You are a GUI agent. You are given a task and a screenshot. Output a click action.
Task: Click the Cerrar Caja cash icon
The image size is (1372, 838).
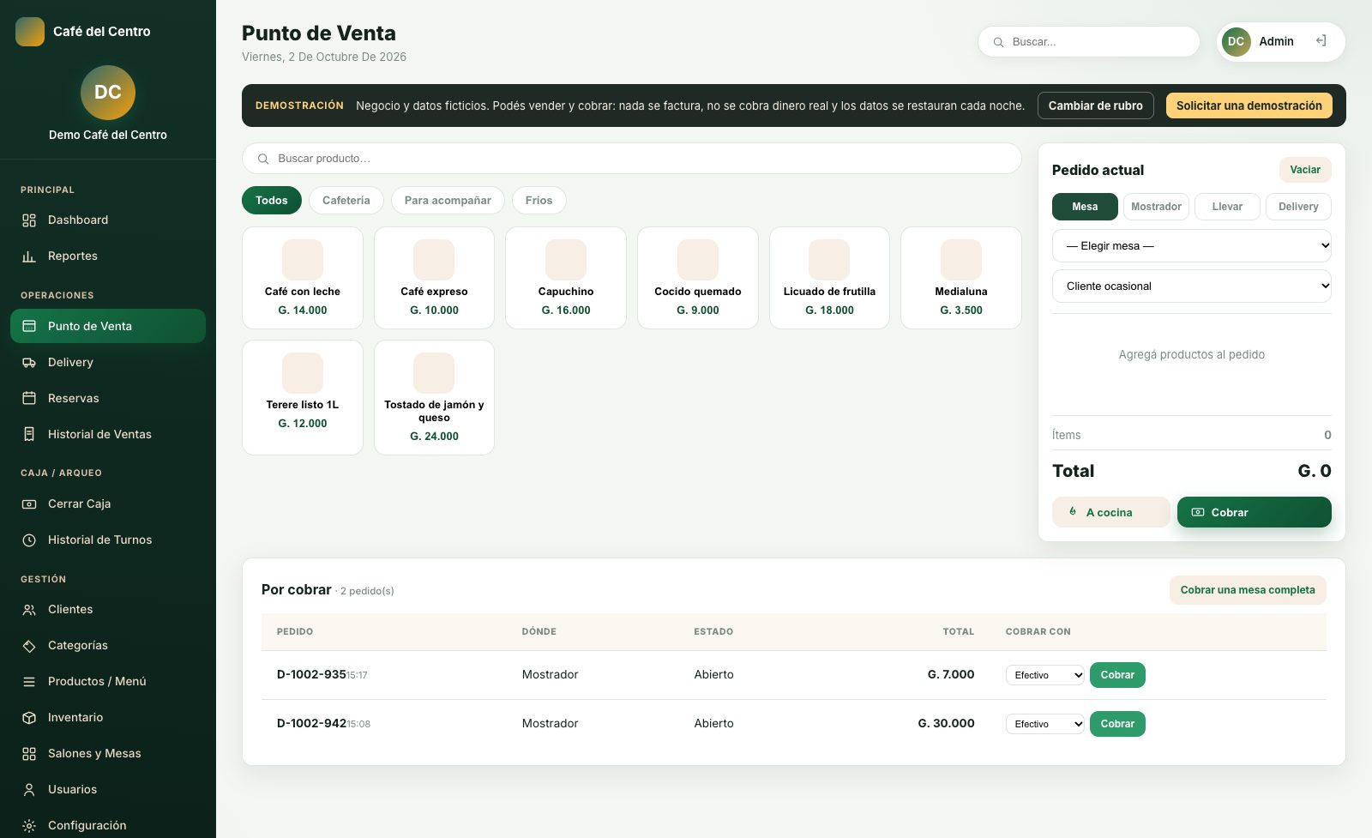coord(29,504)
